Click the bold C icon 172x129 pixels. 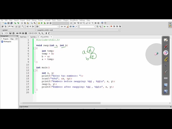pos(49,33)
